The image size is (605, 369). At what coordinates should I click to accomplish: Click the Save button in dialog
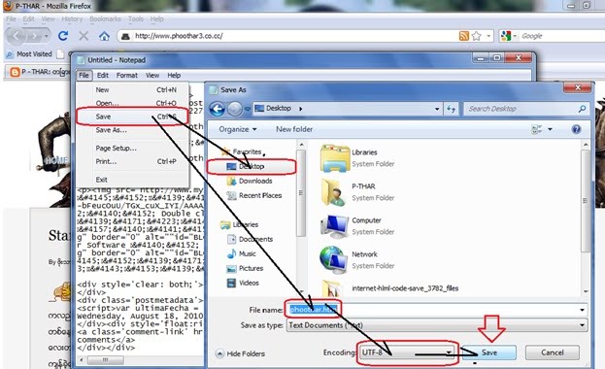click(488, 352)
